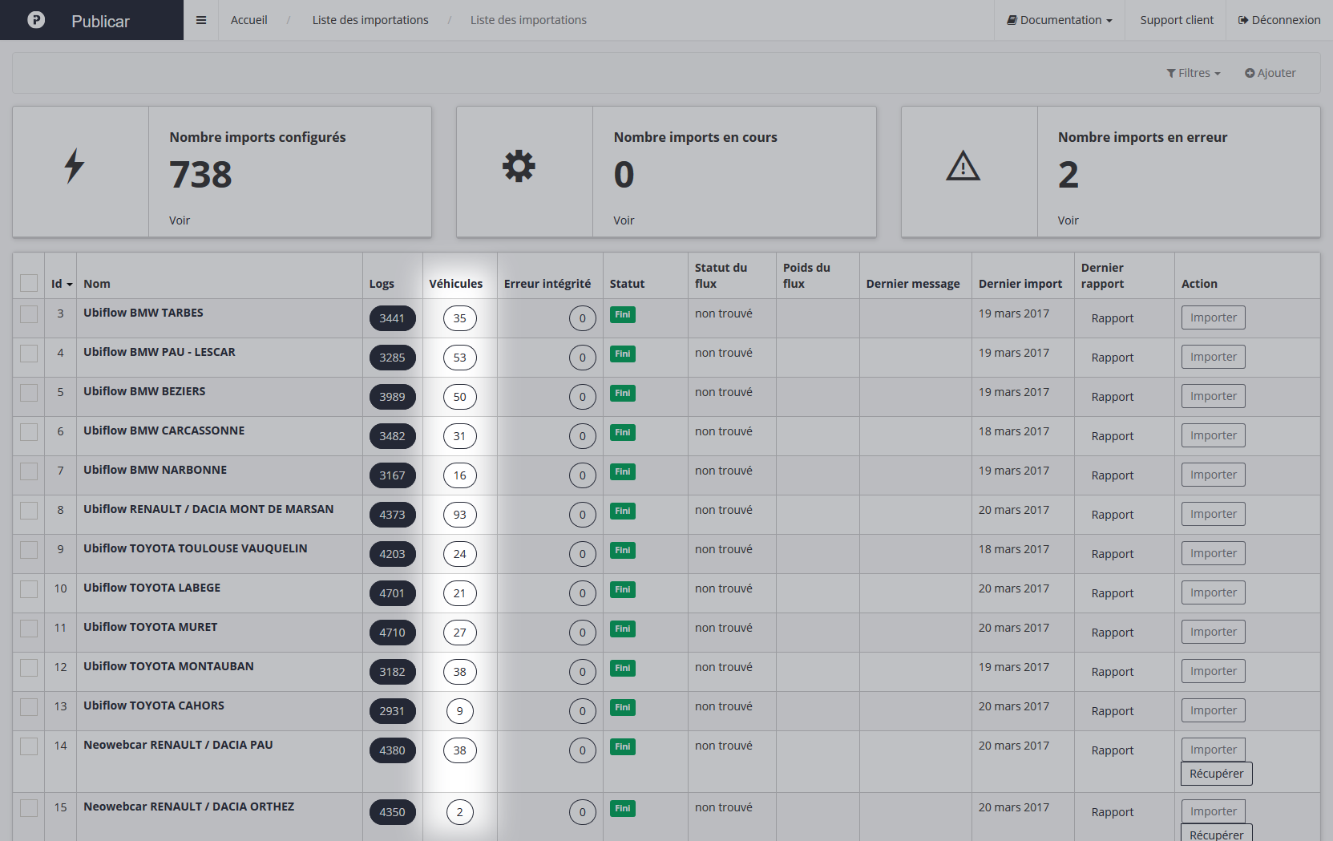Click the Nom column header
Screen dimensions: 1333x841
coord(97,284)
